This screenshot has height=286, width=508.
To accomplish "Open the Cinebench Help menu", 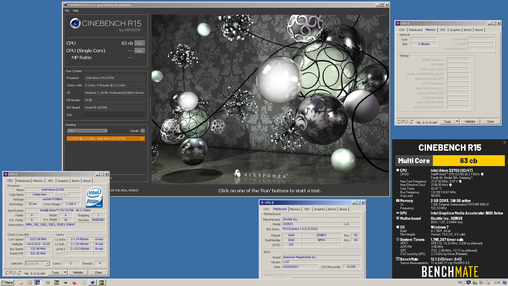I will point(76,11).
